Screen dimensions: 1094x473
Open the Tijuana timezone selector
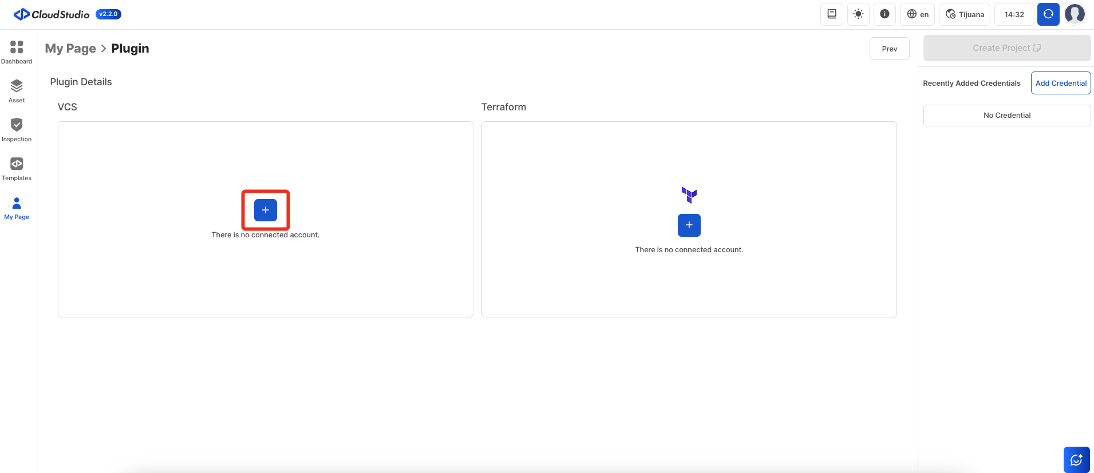tap(965, 14)
